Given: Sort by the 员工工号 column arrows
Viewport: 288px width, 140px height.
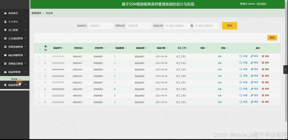Looking at the screenshot, I should (x=188, y=48).
